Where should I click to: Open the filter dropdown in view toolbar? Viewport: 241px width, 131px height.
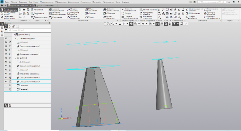pyautogui.click(x=178, y=24)
